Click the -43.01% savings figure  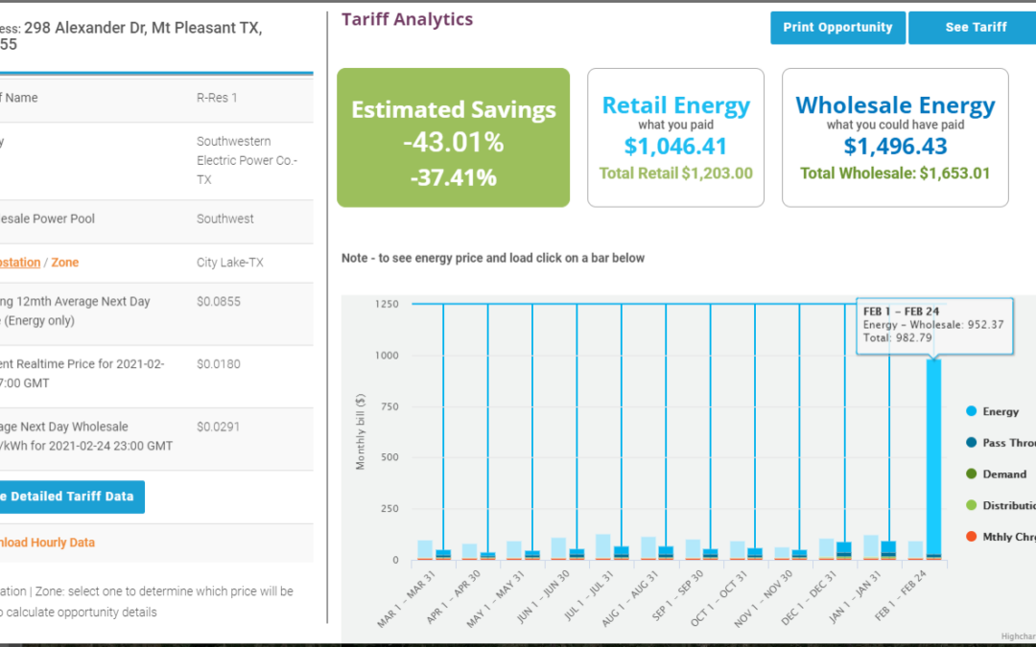(453, 142)
